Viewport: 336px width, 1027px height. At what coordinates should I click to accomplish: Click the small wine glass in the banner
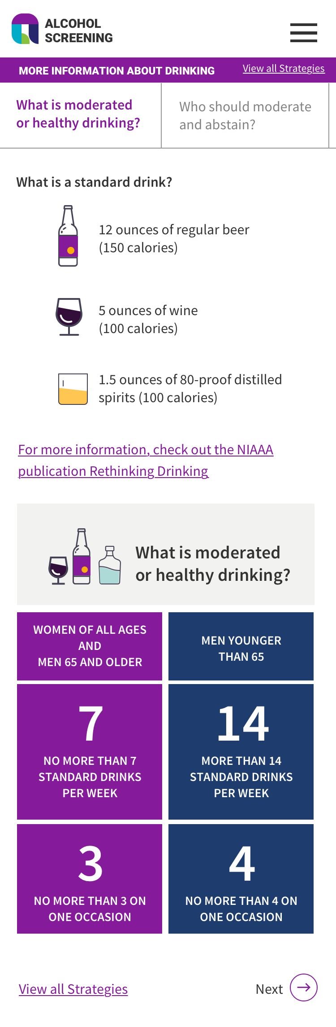click(58, 570)
